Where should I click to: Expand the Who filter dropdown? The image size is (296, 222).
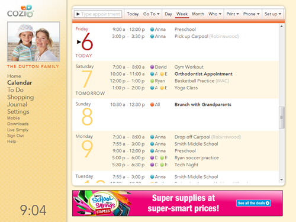click(215, 14)
